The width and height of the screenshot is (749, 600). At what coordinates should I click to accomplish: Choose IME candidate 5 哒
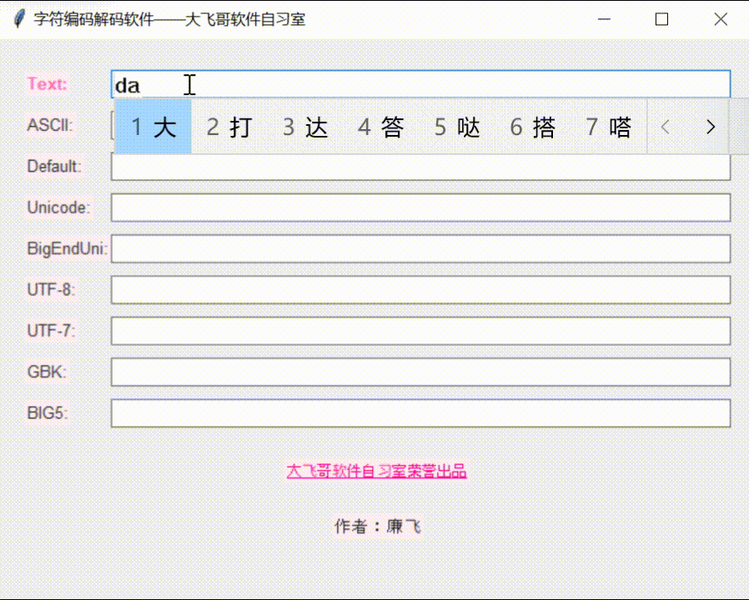457,127
